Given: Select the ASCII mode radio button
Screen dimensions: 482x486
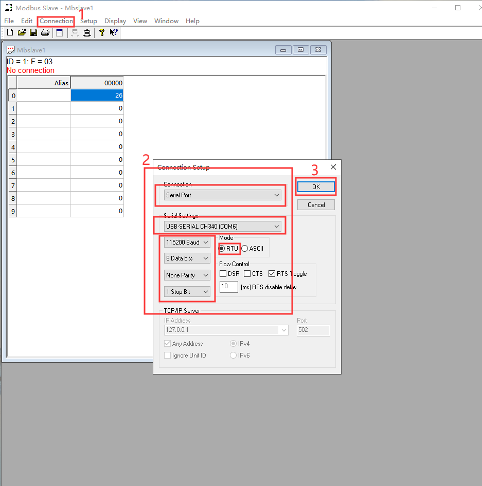Looking at the screenshot, I should pos(245,249).
